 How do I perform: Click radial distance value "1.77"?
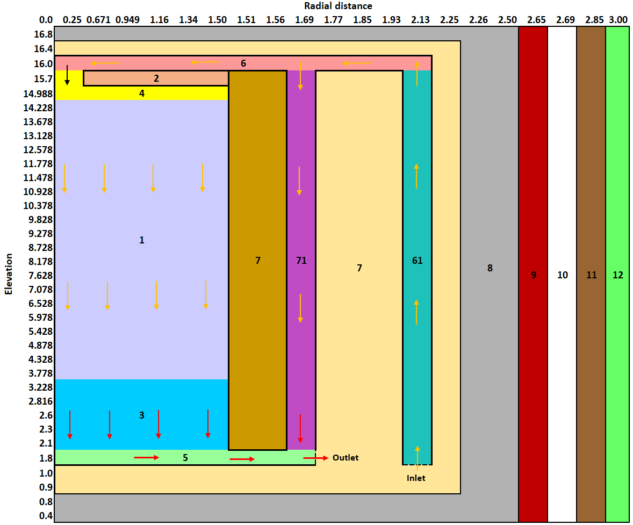click(x=334, y=20)
